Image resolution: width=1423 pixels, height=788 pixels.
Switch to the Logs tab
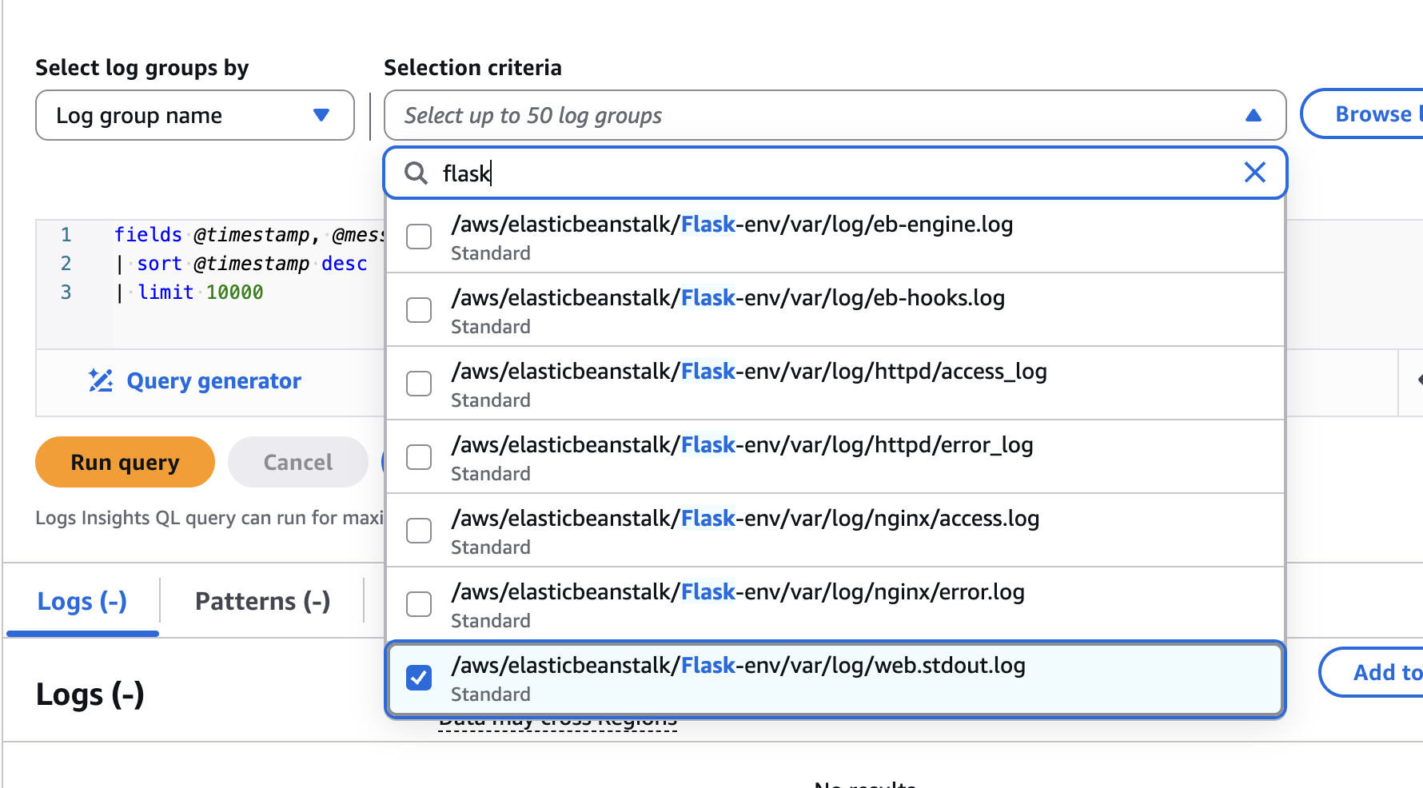tap(82, 601)
